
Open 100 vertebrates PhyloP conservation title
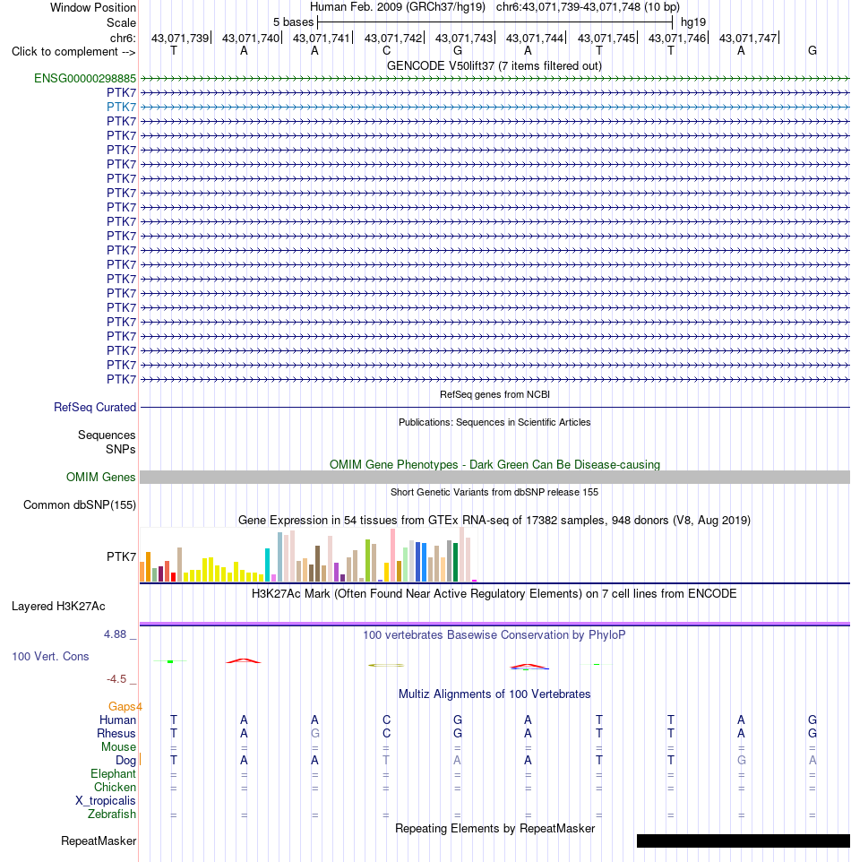pos(494,635)
